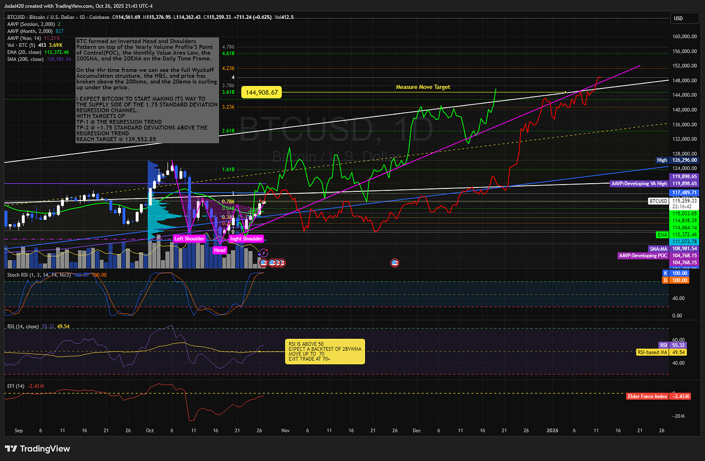
Task: Click the RSI-based MA 49.54 label
Action: [x=661, y=352]
